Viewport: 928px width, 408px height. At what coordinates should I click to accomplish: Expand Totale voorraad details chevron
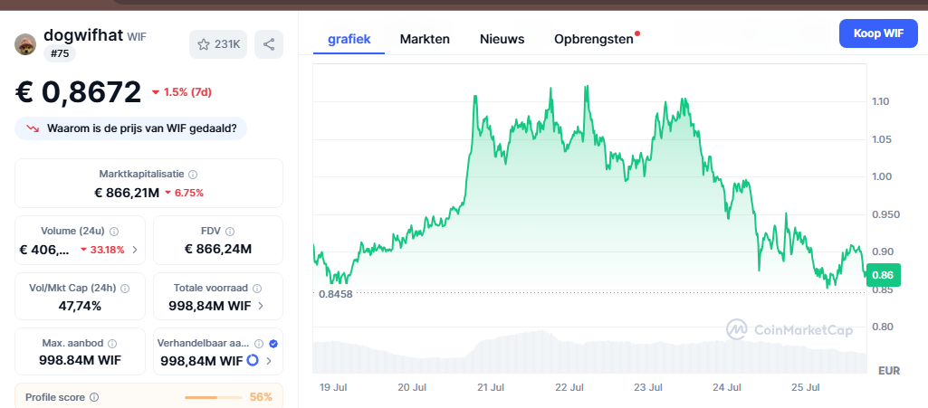[262, 306]
